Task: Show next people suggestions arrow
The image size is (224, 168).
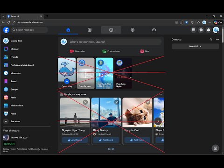Action: [x=158, y=121]
